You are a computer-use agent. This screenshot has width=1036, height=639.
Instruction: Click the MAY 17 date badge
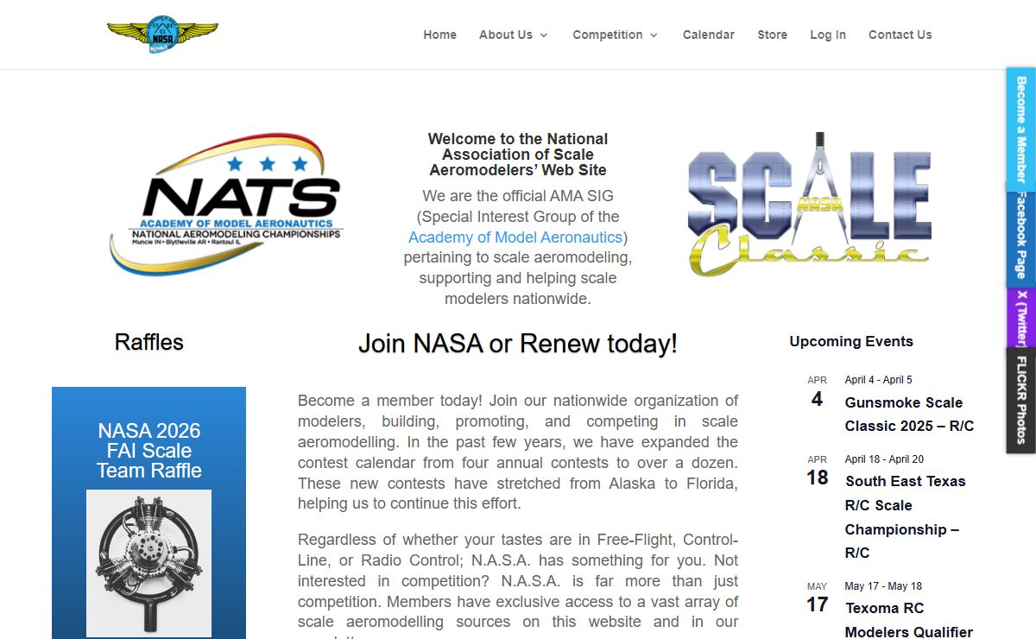pyautogui.click(x=818, y=598)
